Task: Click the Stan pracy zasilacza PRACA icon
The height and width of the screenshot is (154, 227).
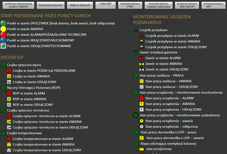Action: coord(135,75)
